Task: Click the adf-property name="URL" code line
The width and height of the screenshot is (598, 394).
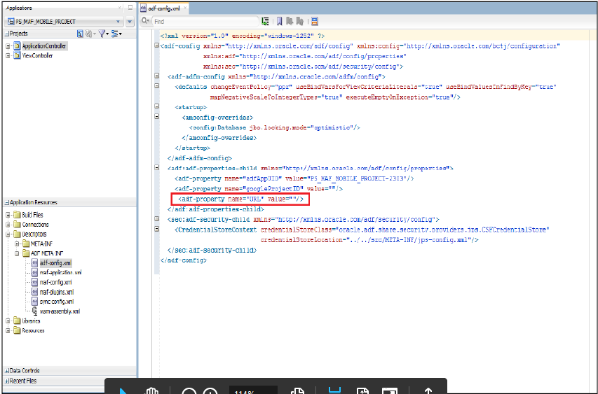Action: tap(240, 199)
